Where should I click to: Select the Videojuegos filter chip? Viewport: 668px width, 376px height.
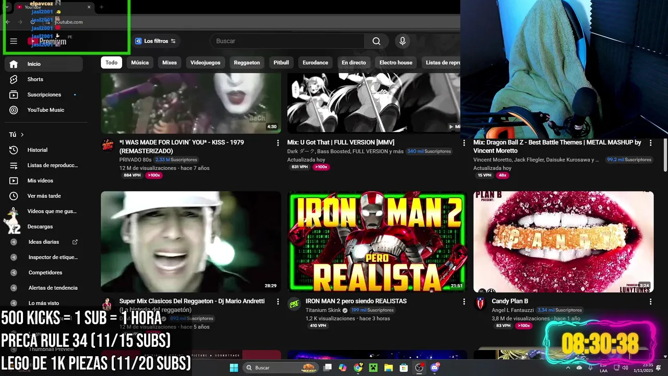[205, 63]
